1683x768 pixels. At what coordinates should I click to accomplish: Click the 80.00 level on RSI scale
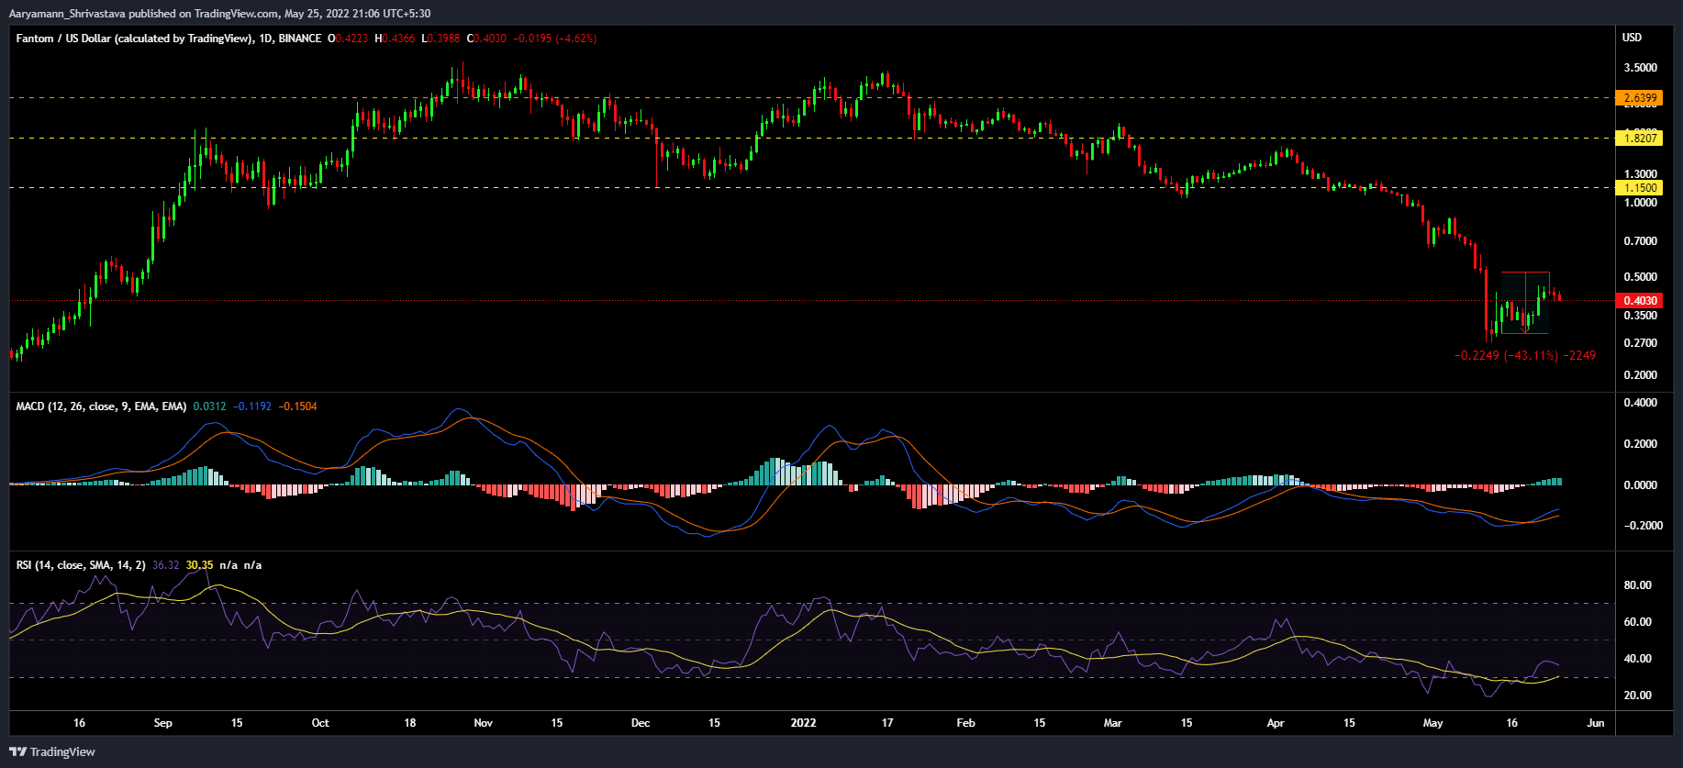(x=1637, y=585)
